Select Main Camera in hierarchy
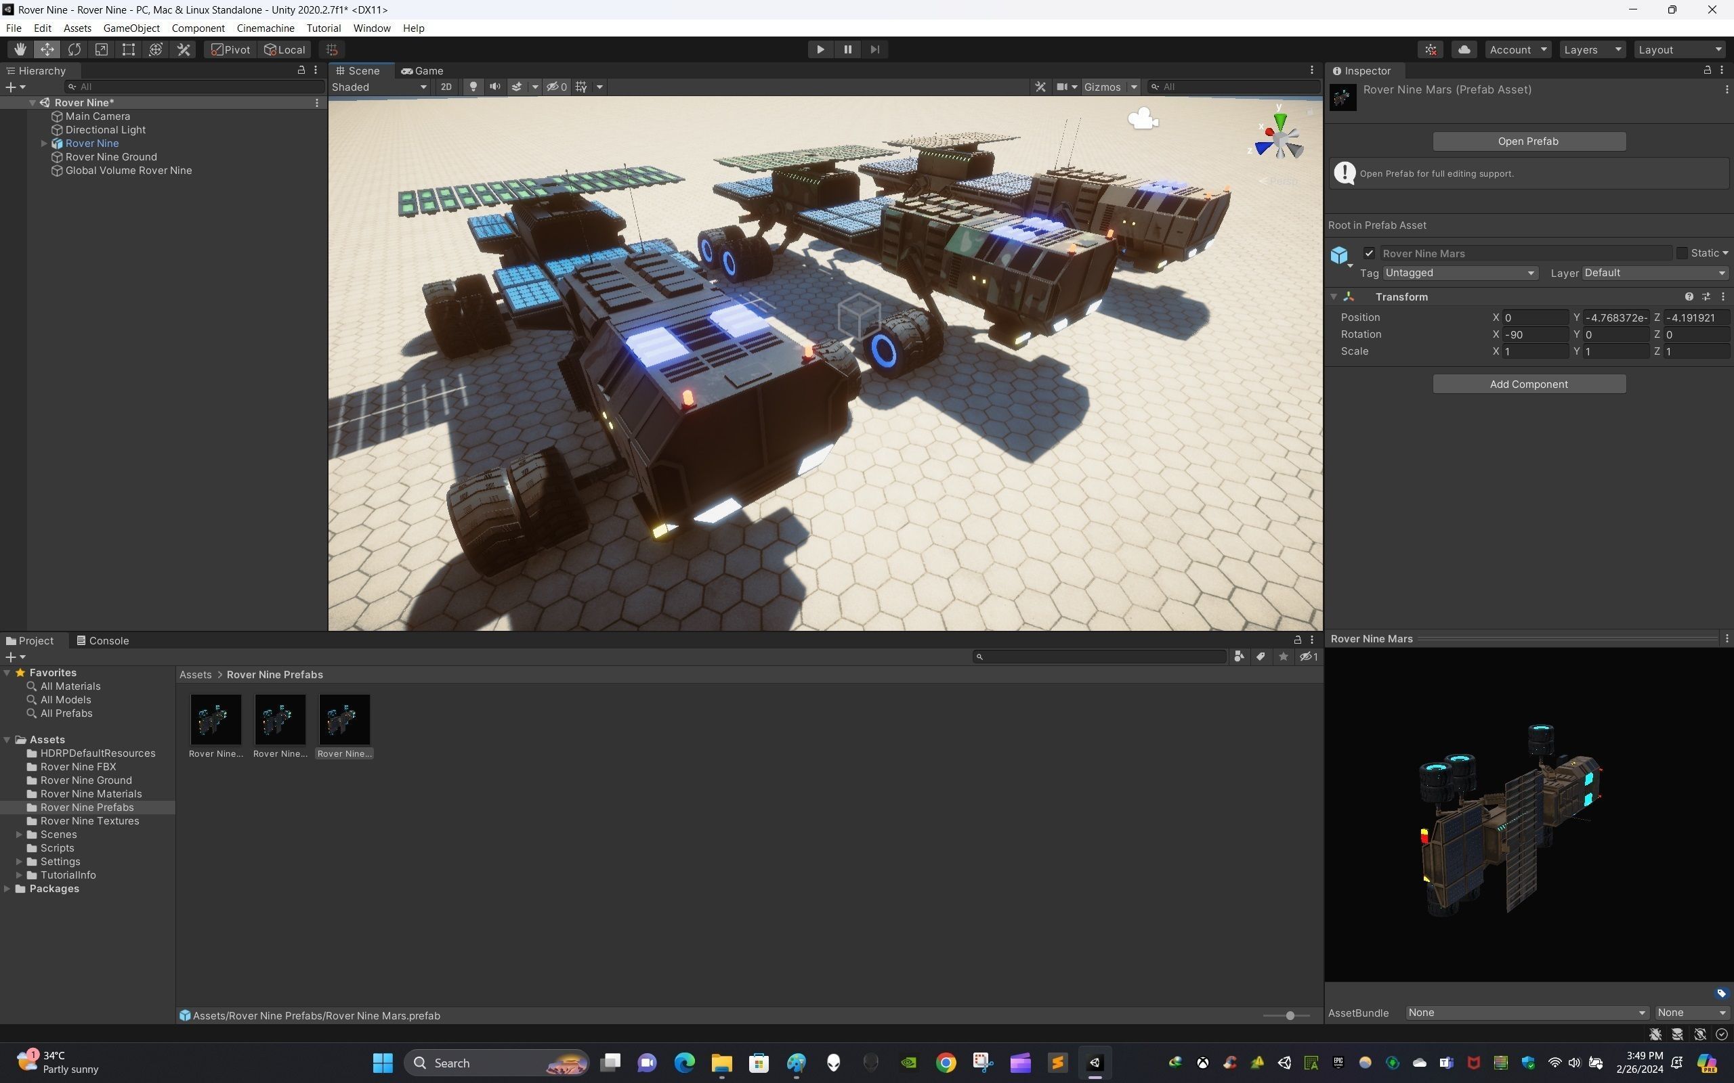The width and height of the screenshot is (1734, 1083). click(x=98, y=116)
